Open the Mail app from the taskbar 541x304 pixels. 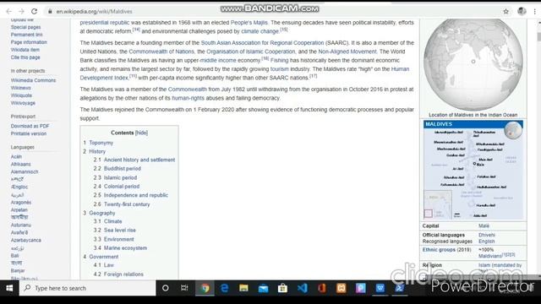click(x=263, y=288)
